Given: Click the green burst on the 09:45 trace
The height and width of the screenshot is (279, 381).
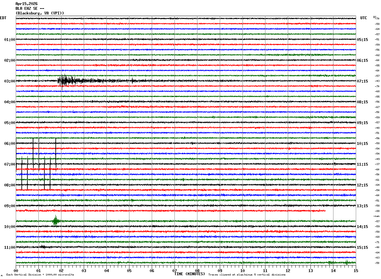Looking at the screenshot, I should pos(56,221).
